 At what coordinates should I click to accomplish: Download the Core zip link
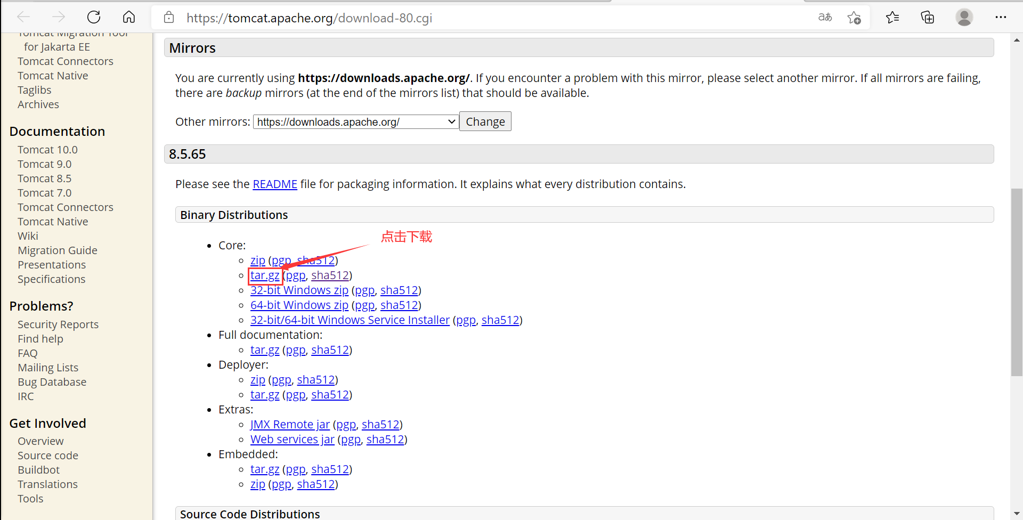258,261
